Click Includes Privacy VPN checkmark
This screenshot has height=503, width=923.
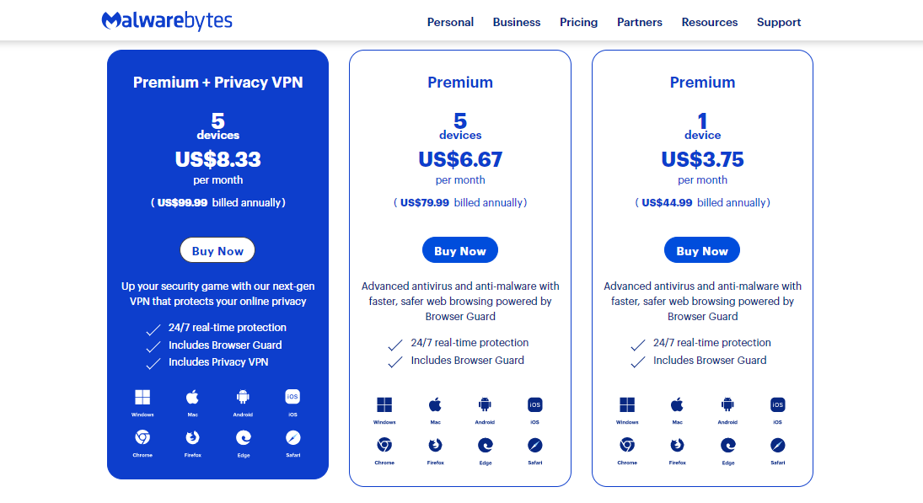(x=153, y=364)
